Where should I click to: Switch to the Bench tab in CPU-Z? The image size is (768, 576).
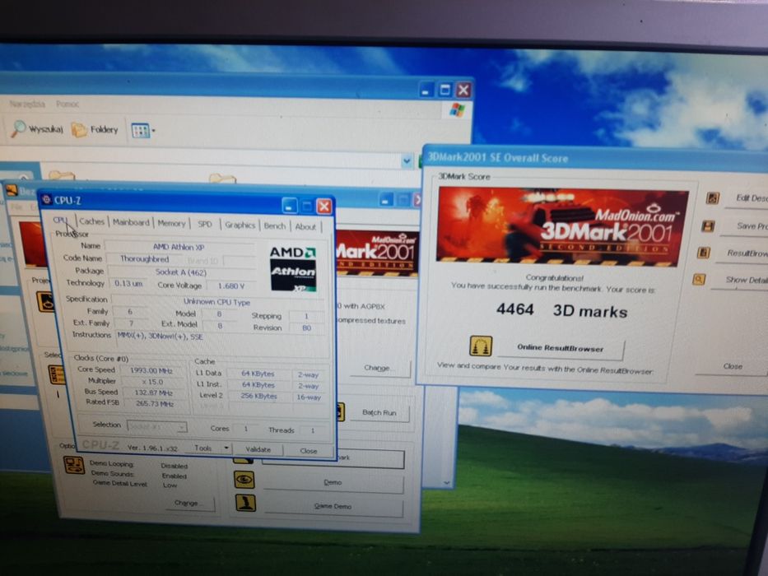275,225
